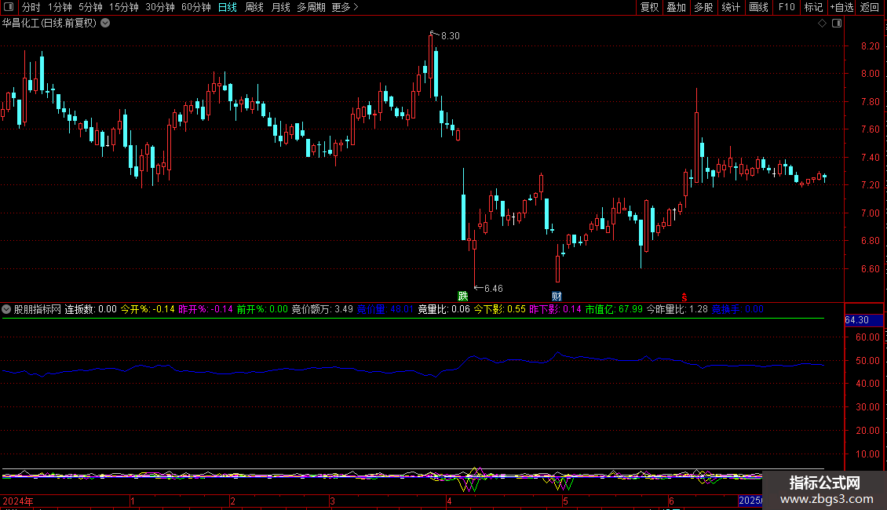This screenshot has width=887, height=510.
Task: Open 统计 statistics tool
Action: coord(731,7)
